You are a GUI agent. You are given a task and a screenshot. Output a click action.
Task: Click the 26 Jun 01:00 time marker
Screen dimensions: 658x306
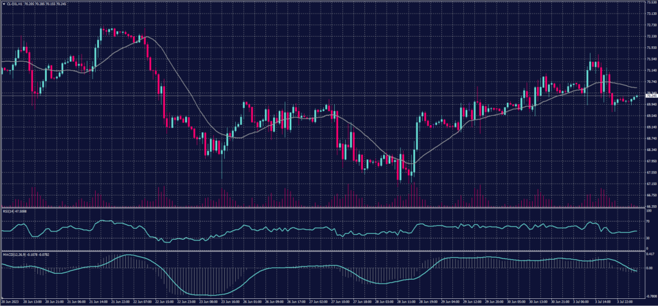(250, 301)
